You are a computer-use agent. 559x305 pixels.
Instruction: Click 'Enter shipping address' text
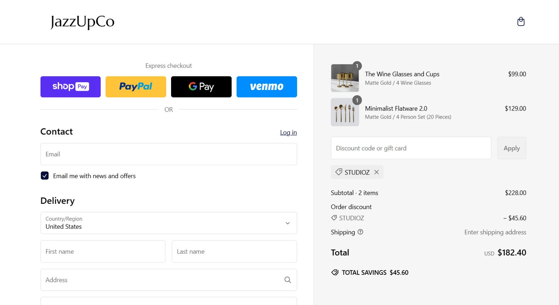click(495, 232)
